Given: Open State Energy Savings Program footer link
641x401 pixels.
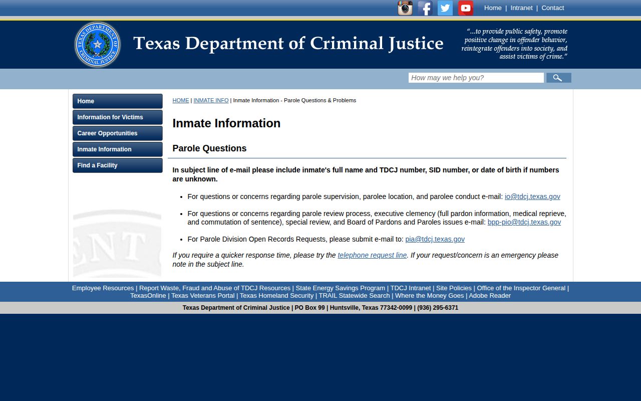Looking at the screenshot, I should 341,288.
